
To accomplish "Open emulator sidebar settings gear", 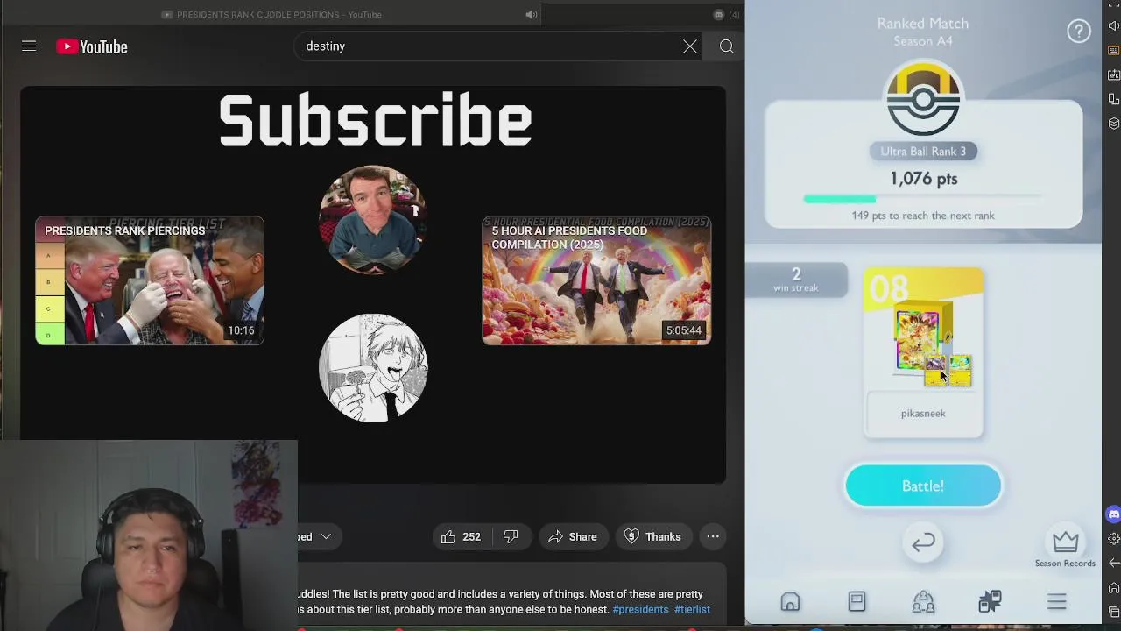I will point(1113,538).
